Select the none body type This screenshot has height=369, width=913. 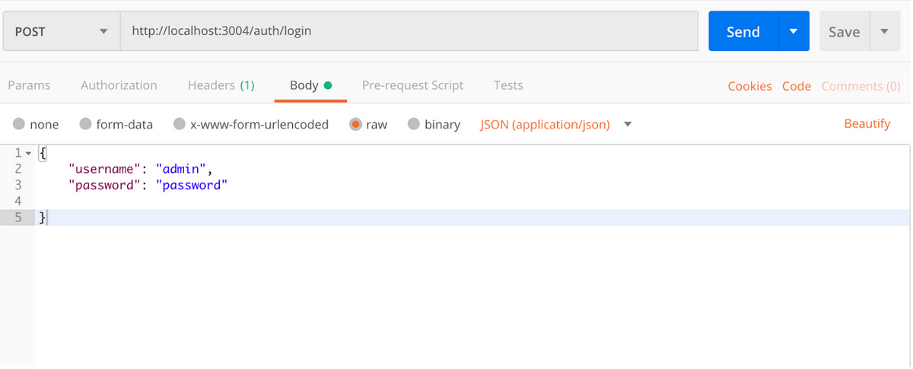tap(35, 124)
